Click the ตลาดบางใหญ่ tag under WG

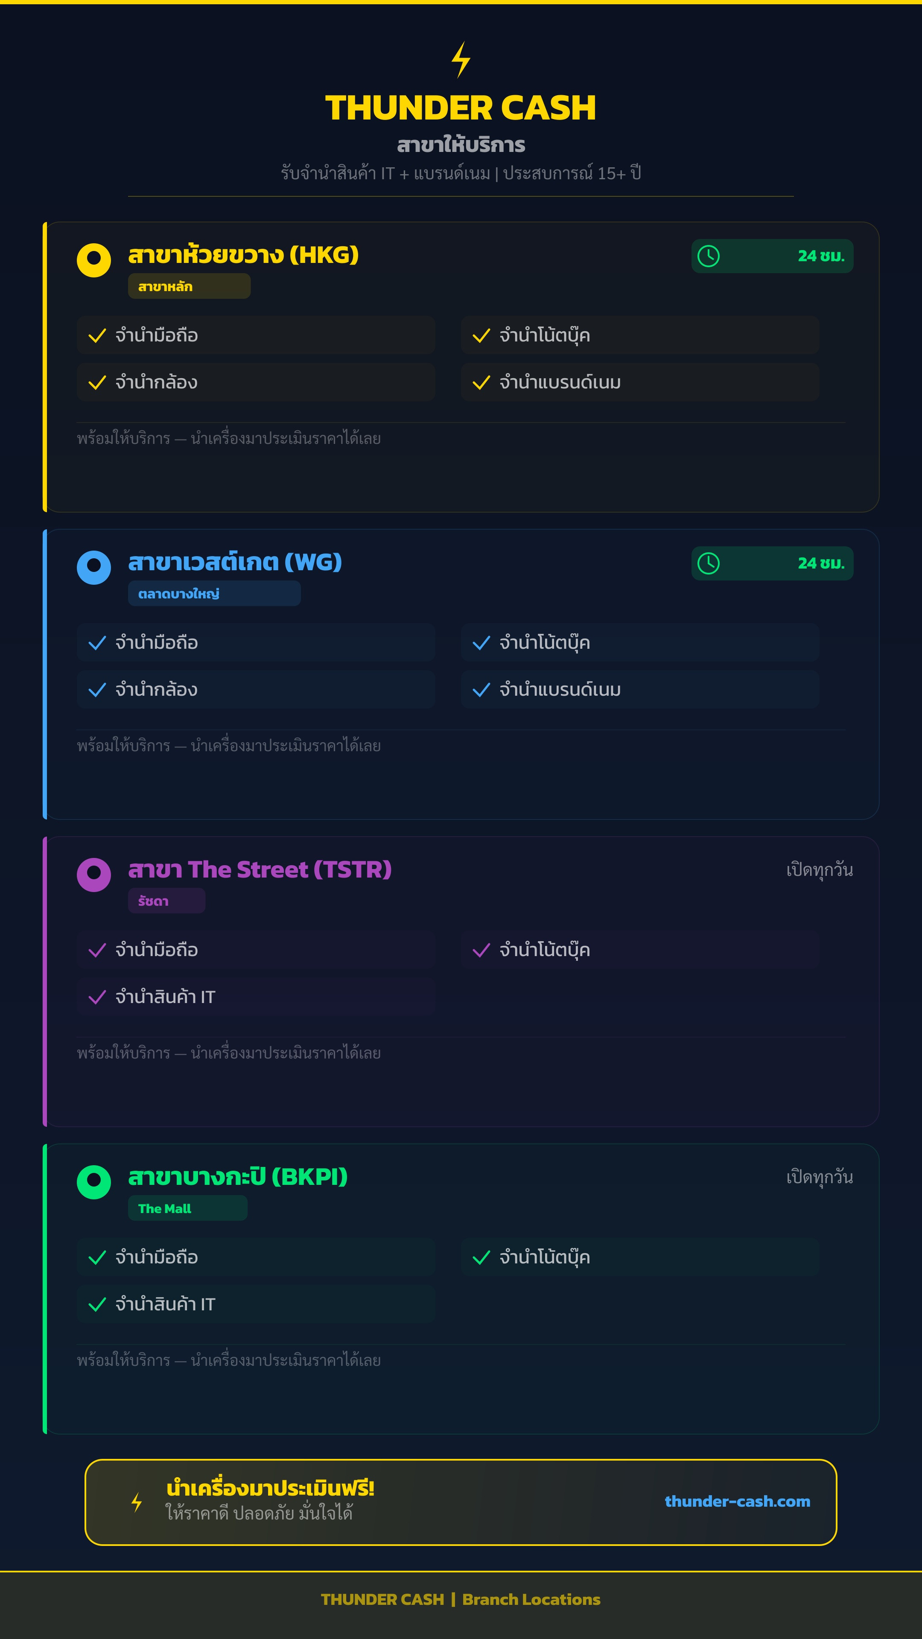click(x=214, y=594)
